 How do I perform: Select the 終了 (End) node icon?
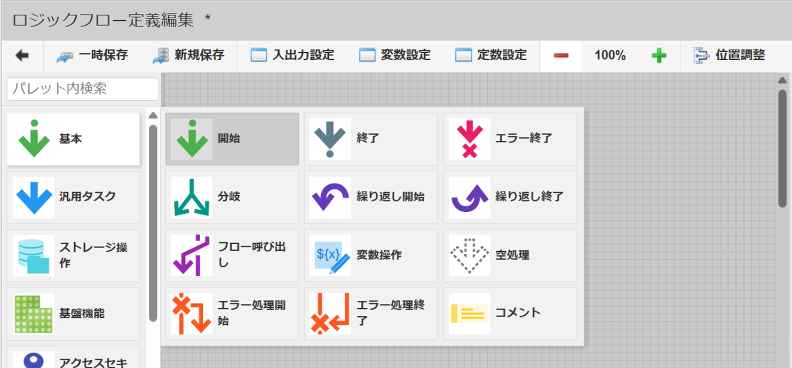pyautogui.click(x=330, y=139)
